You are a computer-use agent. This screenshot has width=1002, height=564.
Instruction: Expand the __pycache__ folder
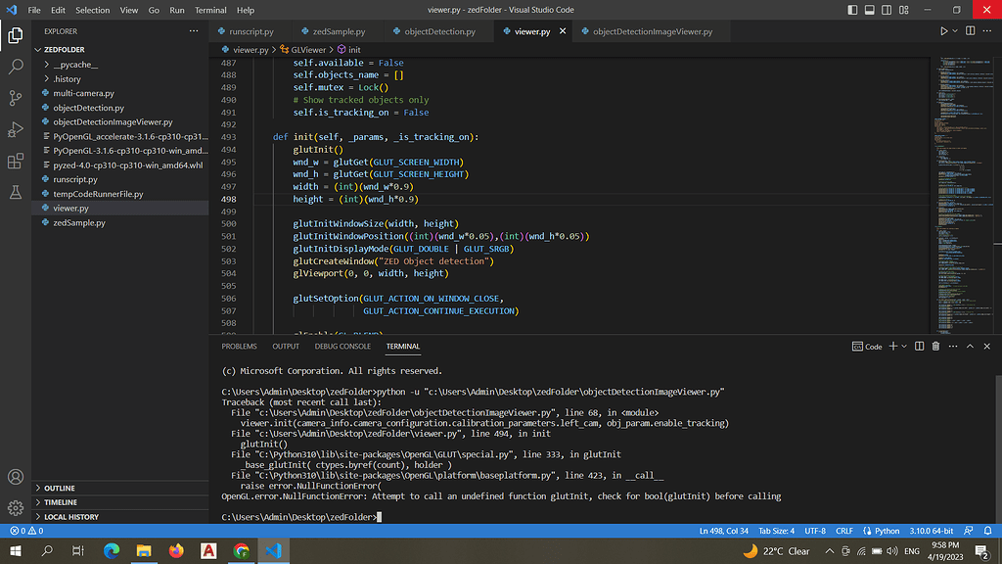74,64
